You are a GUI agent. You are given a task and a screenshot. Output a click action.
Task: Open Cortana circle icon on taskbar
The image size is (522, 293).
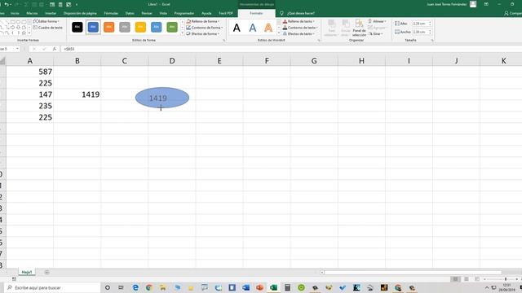108,287
